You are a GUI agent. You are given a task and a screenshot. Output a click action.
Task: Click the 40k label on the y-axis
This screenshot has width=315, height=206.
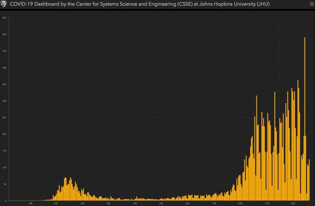pyautogui.click(x=4, y=68)
